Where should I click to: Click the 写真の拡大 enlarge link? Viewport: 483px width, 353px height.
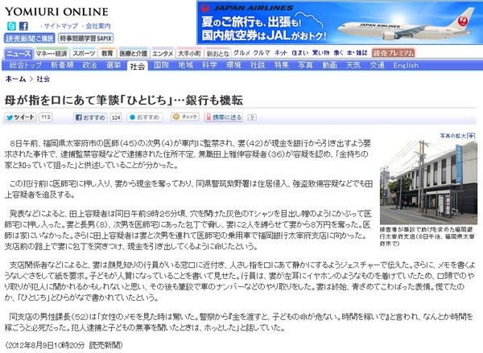tap(457, 136)
